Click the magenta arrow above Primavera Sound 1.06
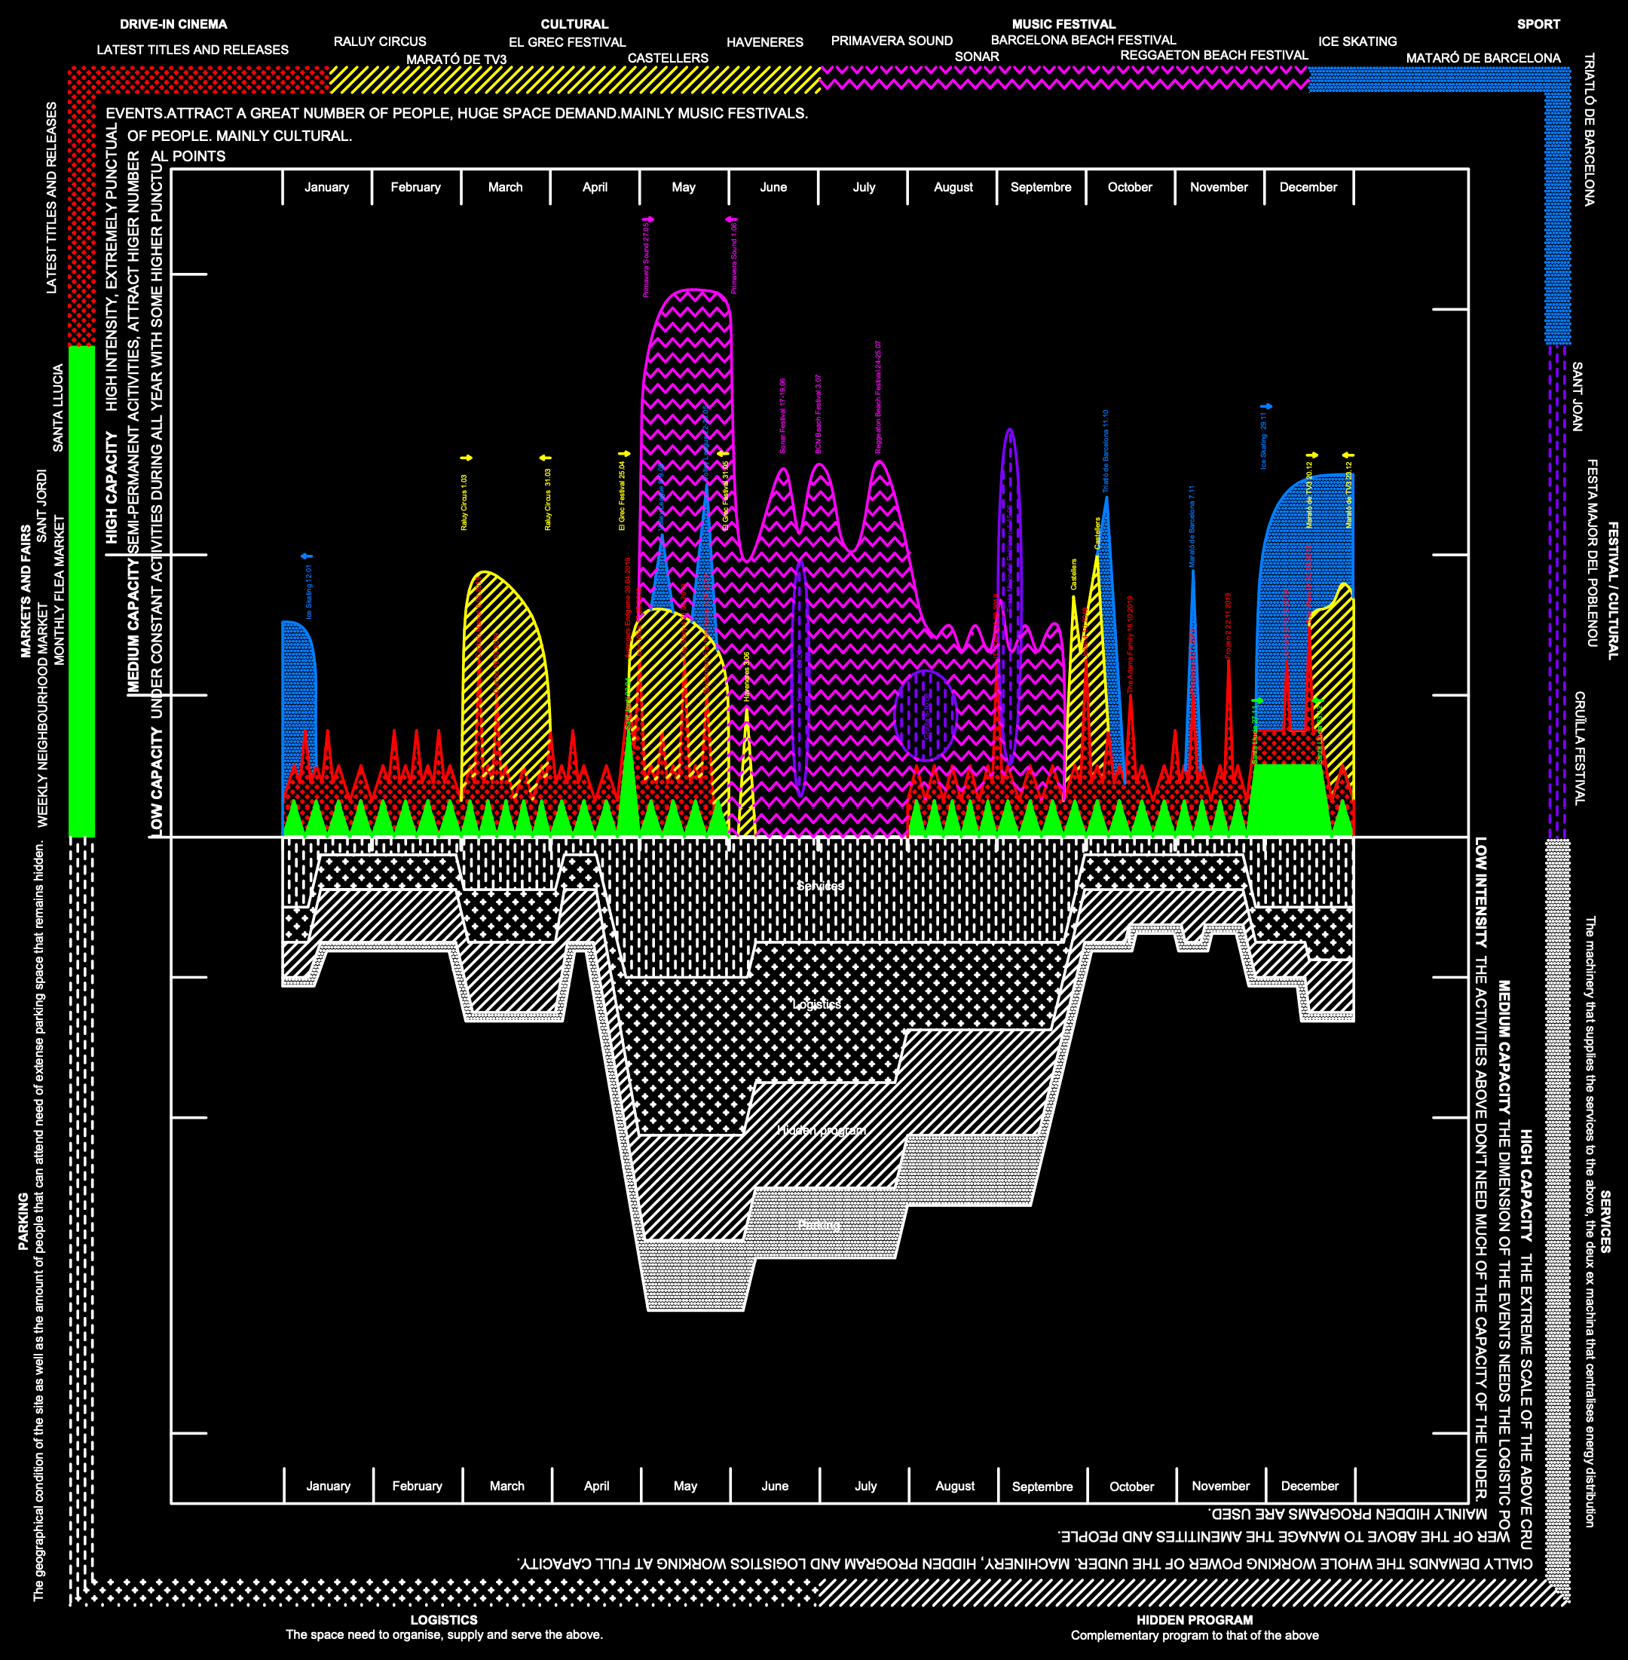The image size is (1628, 1660). (731, 220)
